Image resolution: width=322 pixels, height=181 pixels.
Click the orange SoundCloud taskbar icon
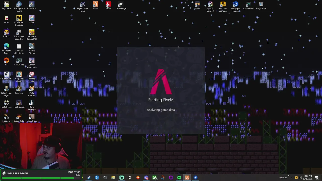point(138,178)
